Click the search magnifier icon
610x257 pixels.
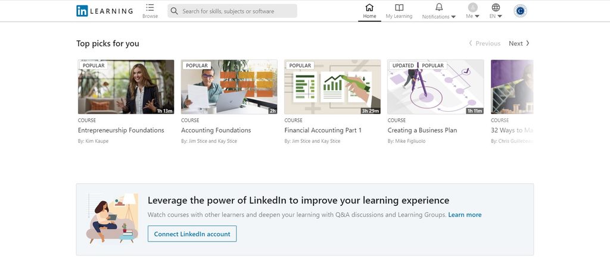[x=175, y=11]
